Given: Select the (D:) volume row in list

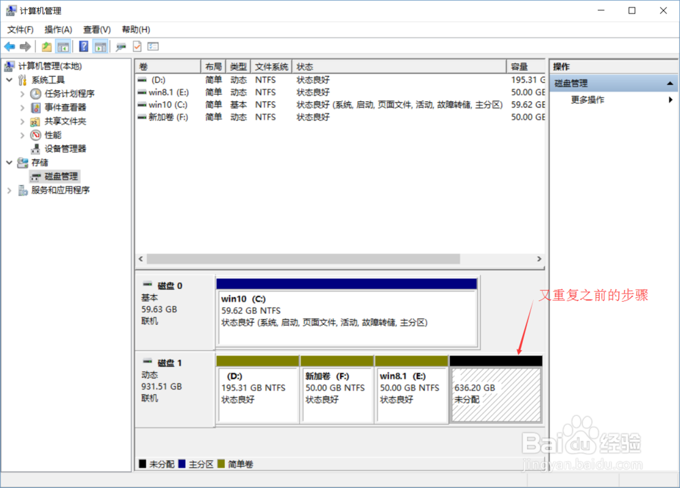Looking at the screenshot, I should (x=341, y=80).
